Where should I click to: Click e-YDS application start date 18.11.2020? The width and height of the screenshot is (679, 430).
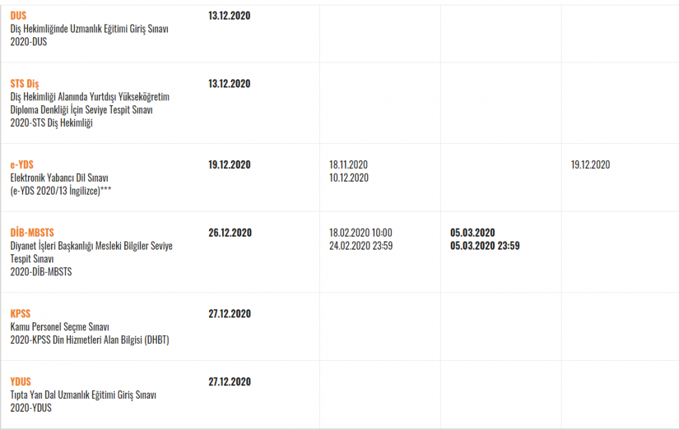[x=348, y=164]
